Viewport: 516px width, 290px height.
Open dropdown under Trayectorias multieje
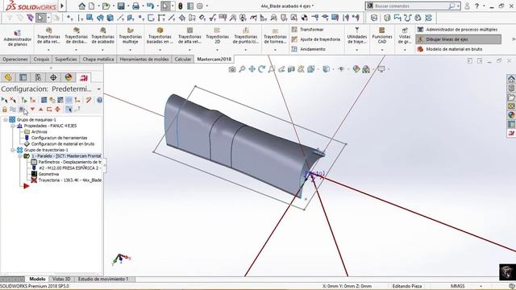tap(131, 50)
